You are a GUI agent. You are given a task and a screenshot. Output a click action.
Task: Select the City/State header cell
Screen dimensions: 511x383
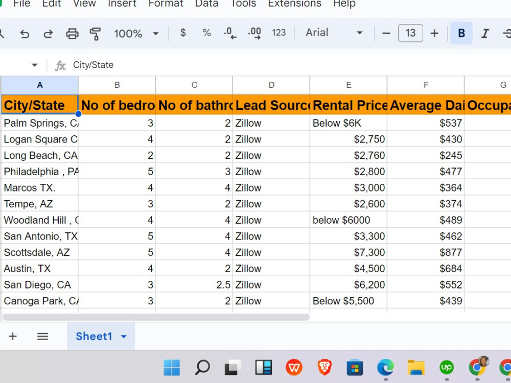[x=39, y=105]
